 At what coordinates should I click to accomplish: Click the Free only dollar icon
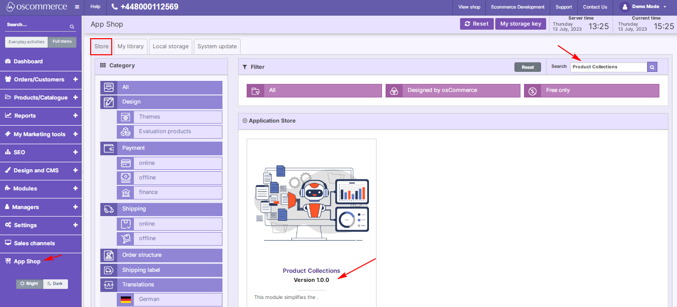(533, 90)
